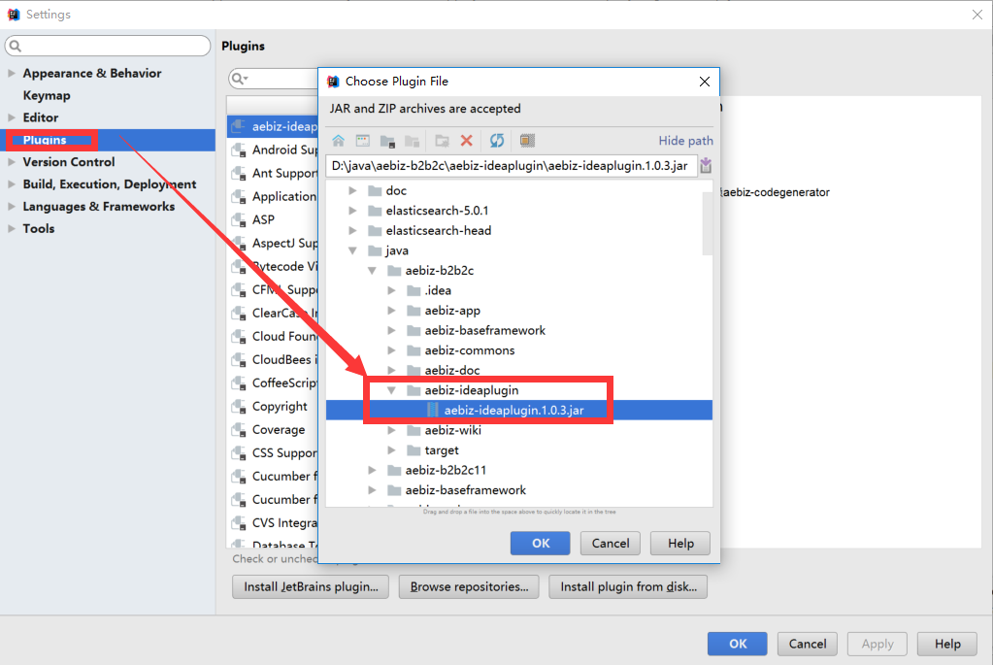Expand the .idea folder
Screen dimensions: 993x665
(391, 290)
